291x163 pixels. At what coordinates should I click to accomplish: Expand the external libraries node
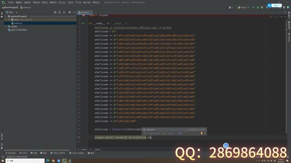pos(6,26)
